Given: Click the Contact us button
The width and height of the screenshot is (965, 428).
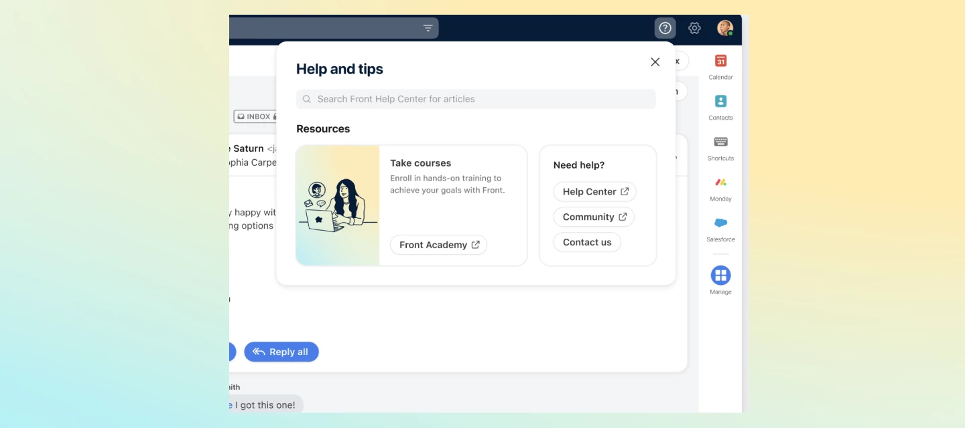Looking at the screenshot, I should tap(587, 242).
